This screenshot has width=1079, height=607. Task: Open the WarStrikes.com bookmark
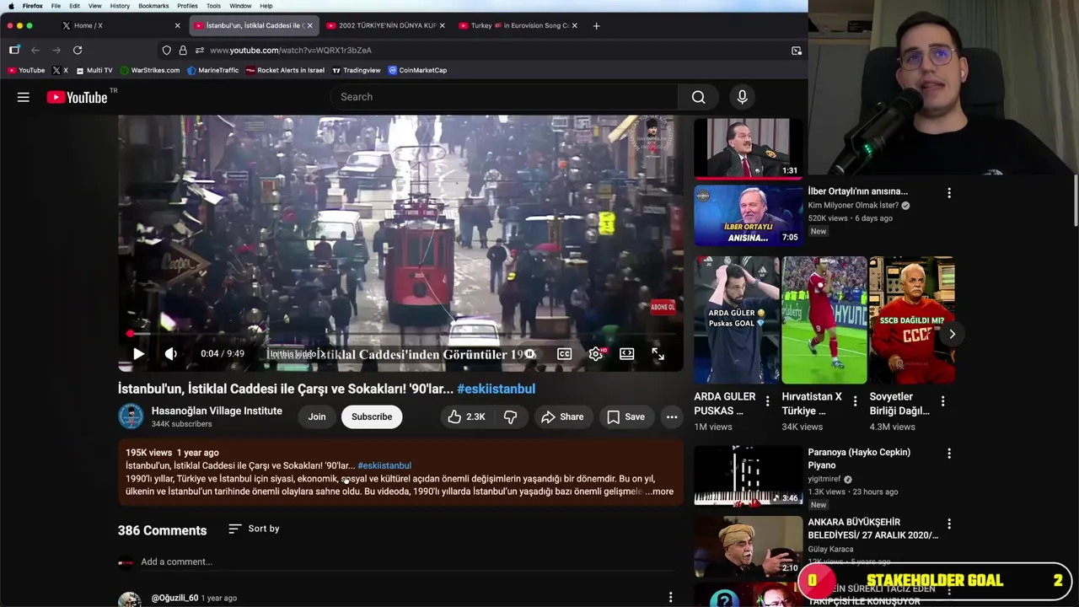(150, 70)
